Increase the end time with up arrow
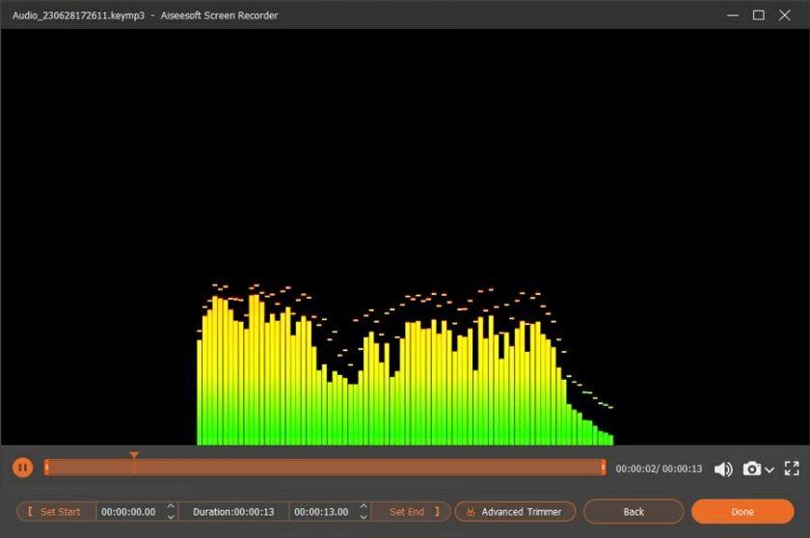Screen dimensions: 810x538 coord(364,507)
